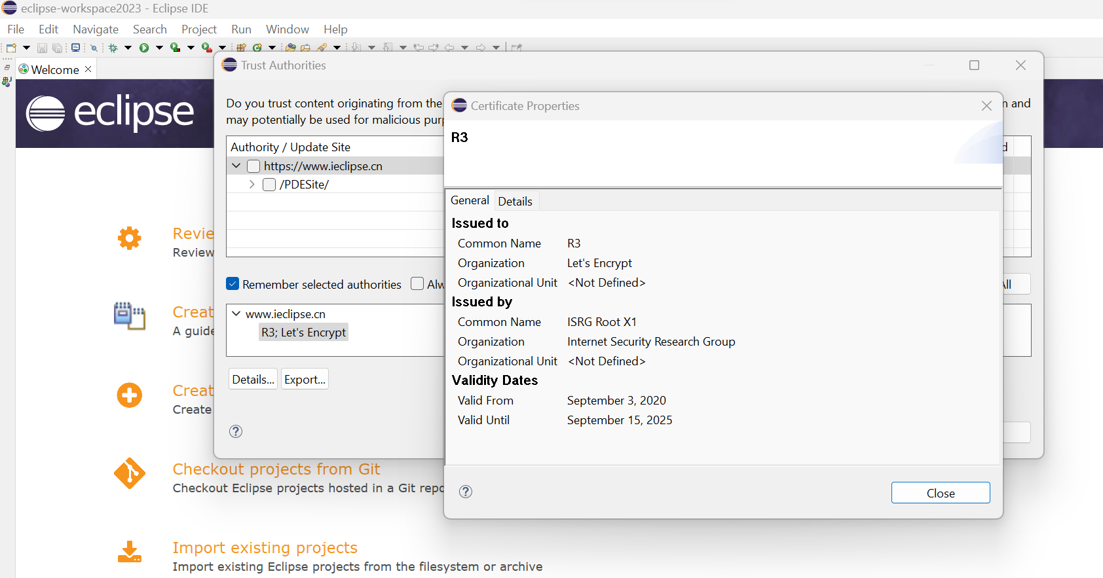Uncheck Remember selected authorities
This screenshot has height=578, width=1103.
pos(233,283)
